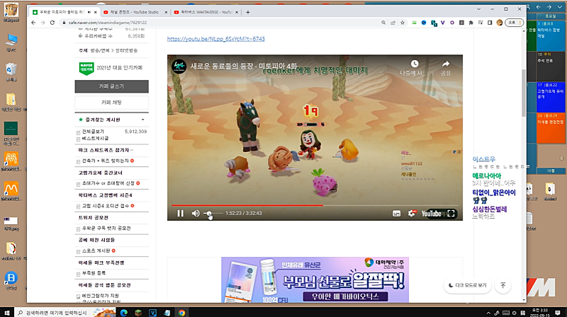Click the address bar URL field
Screen dimensions: 567x317
pos(217,23)
